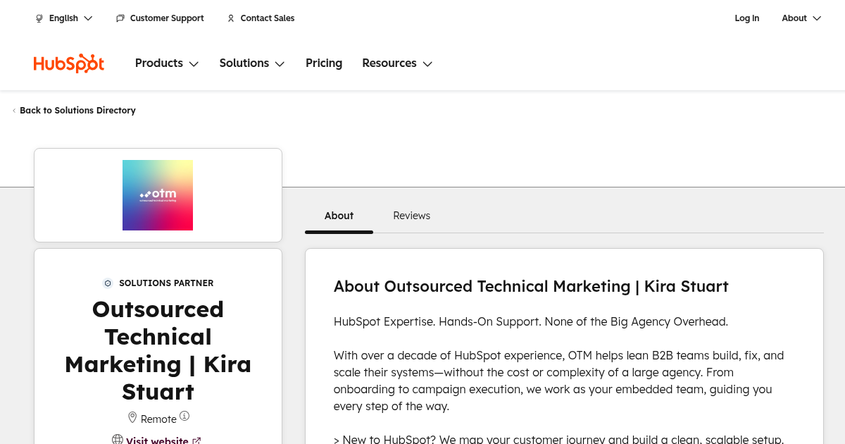
Task: Click the OTM gradient logo image
Action: click(158, 195)
